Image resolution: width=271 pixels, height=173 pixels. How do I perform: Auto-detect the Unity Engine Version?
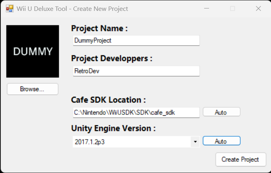click(222, 141)
